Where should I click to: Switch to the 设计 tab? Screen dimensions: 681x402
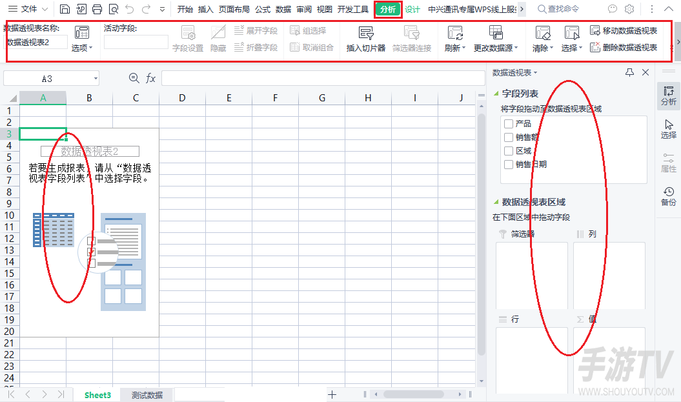click(412, 9)
